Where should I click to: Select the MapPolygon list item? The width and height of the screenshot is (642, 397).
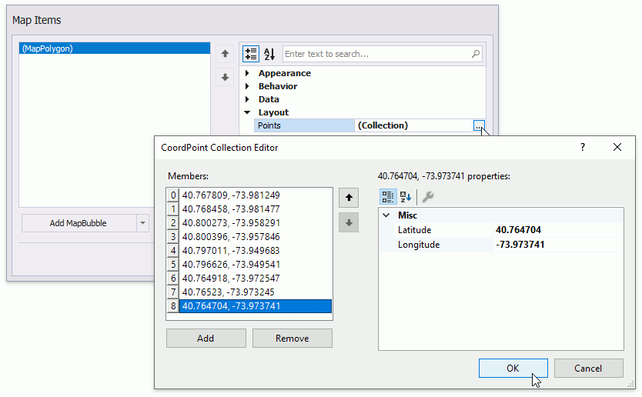(114, 48)
